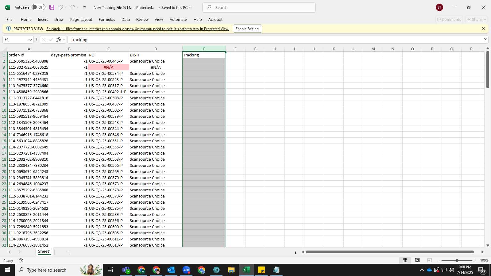
Task: Click the Protected View info shield icon
Action: point(9,29)
